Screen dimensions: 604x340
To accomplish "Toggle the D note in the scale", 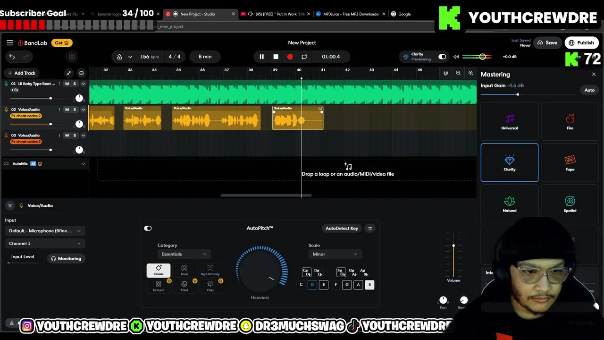I will point(312,285).
